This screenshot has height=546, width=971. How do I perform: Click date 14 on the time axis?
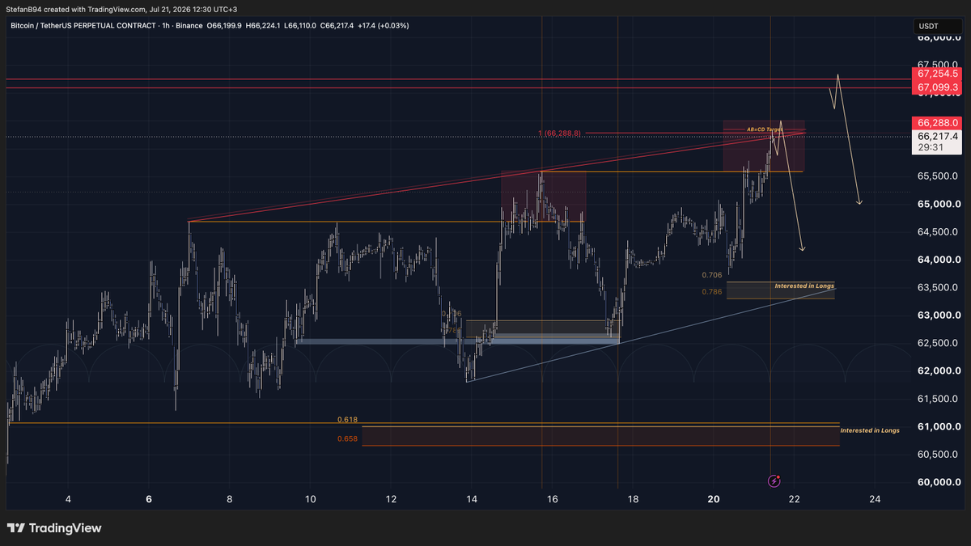[x=472, y=499]
